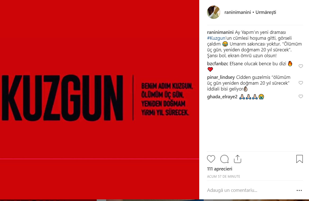Open the #Kuzgun hashtag
309x201 pixels.
pyautogui.click(x=216, y=38)
